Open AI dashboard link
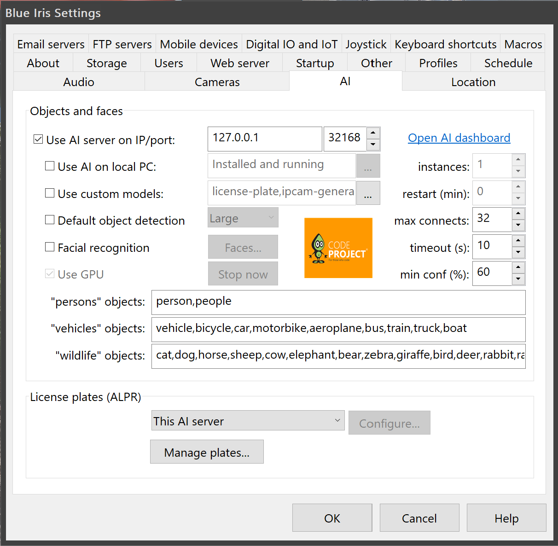This screenshot has width=558, height=546. pyautogui.click(x=459, y=138)
